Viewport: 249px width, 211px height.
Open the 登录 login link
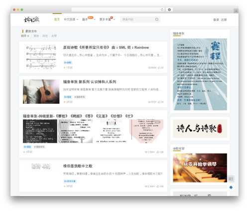click(216, 19)
